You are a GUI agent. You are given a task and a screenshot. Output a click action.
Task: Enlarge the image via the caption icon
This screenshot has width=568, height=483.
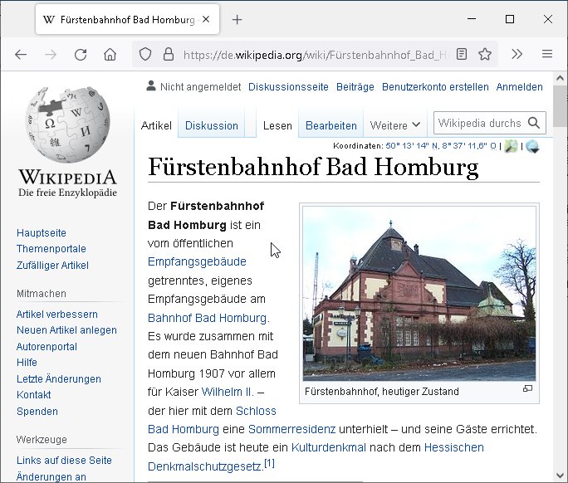point(527,389)
